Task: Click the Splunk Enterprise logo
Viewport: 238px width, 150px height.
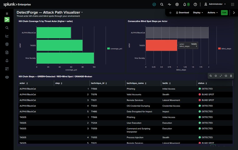Action: pos(17,4)
